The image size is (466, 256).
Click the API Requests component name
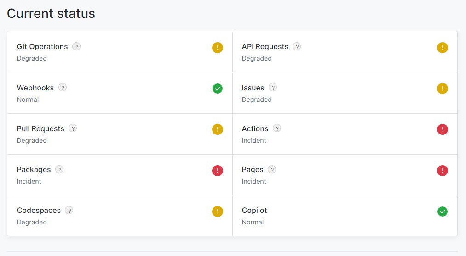click(265, 47)
